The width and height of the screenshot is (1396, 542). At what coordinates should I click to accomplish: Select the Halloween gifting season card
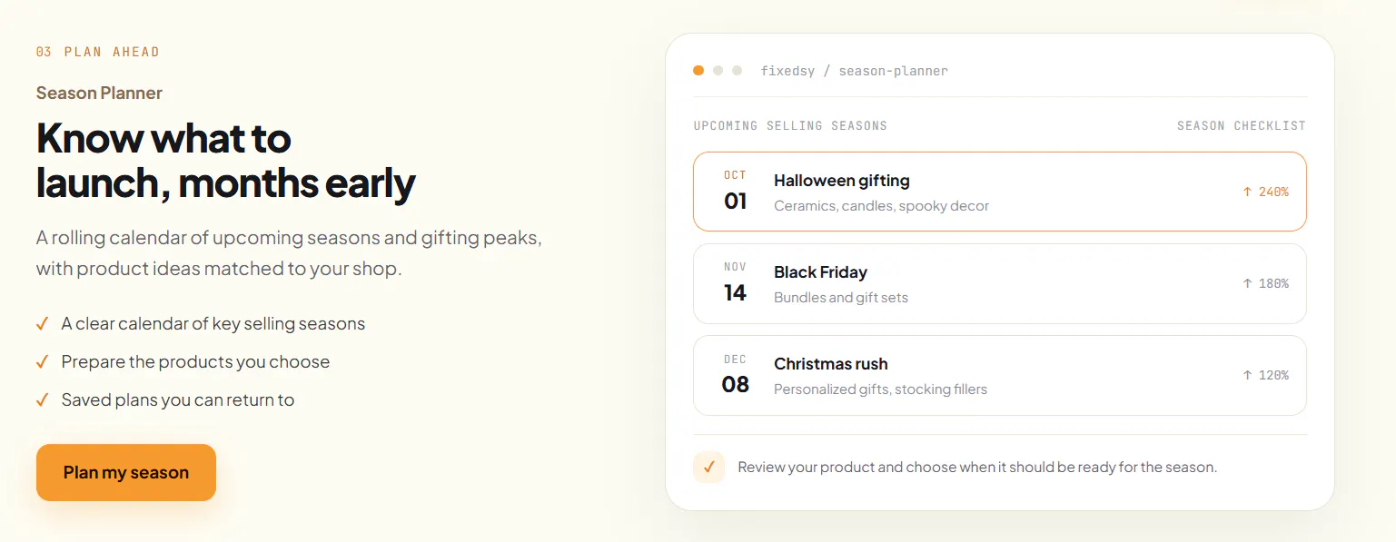click(999, 192)
